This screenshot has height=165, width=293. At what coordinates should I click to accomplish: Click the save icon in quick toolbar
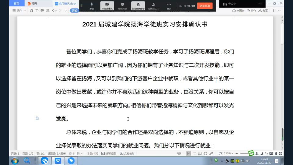(31, 10)
